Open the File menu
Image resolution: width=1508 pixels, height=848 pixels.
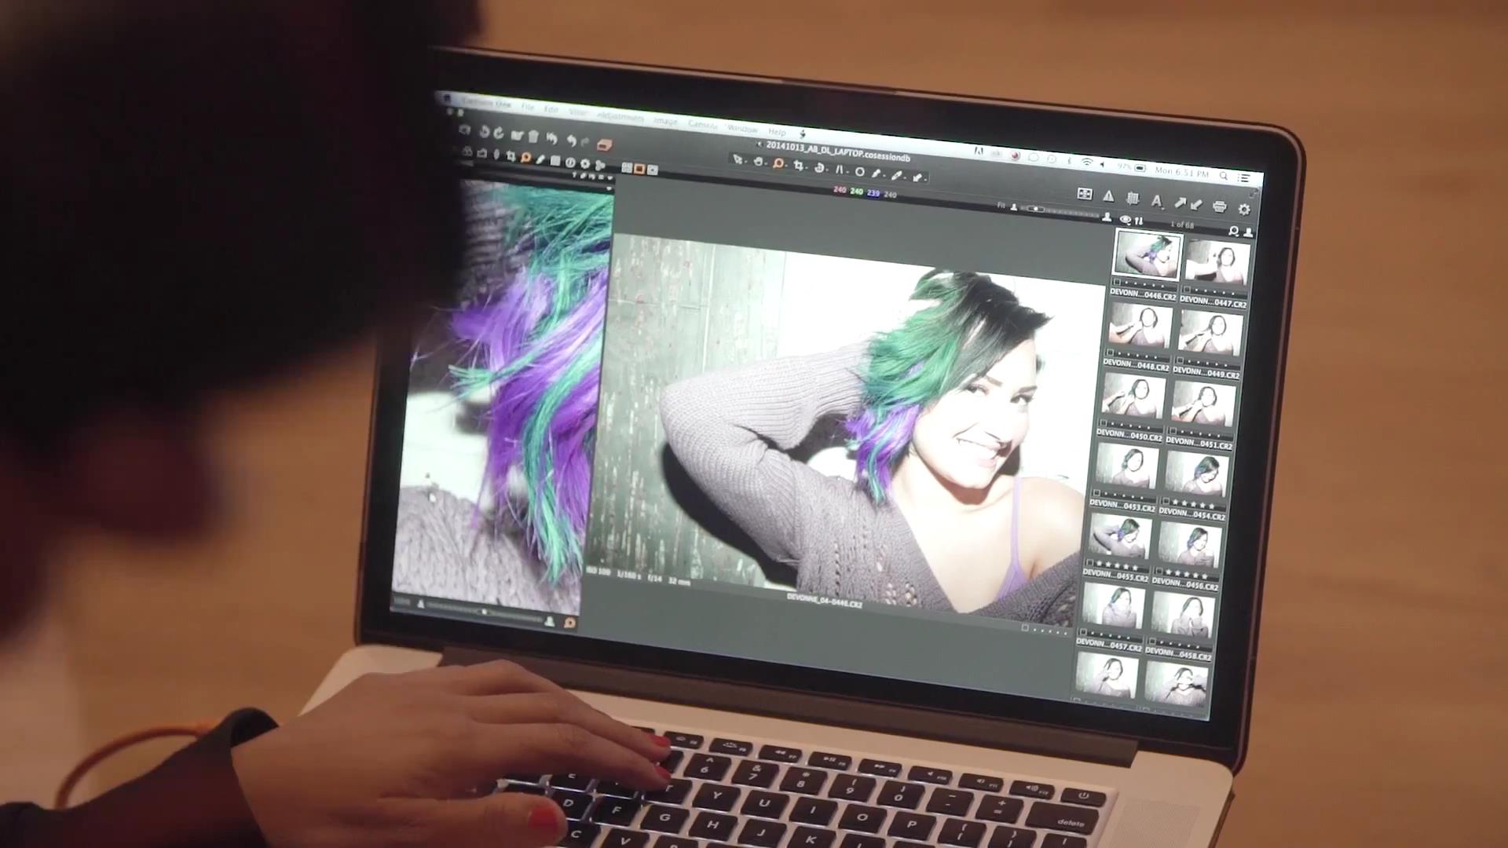pos(528,108)
